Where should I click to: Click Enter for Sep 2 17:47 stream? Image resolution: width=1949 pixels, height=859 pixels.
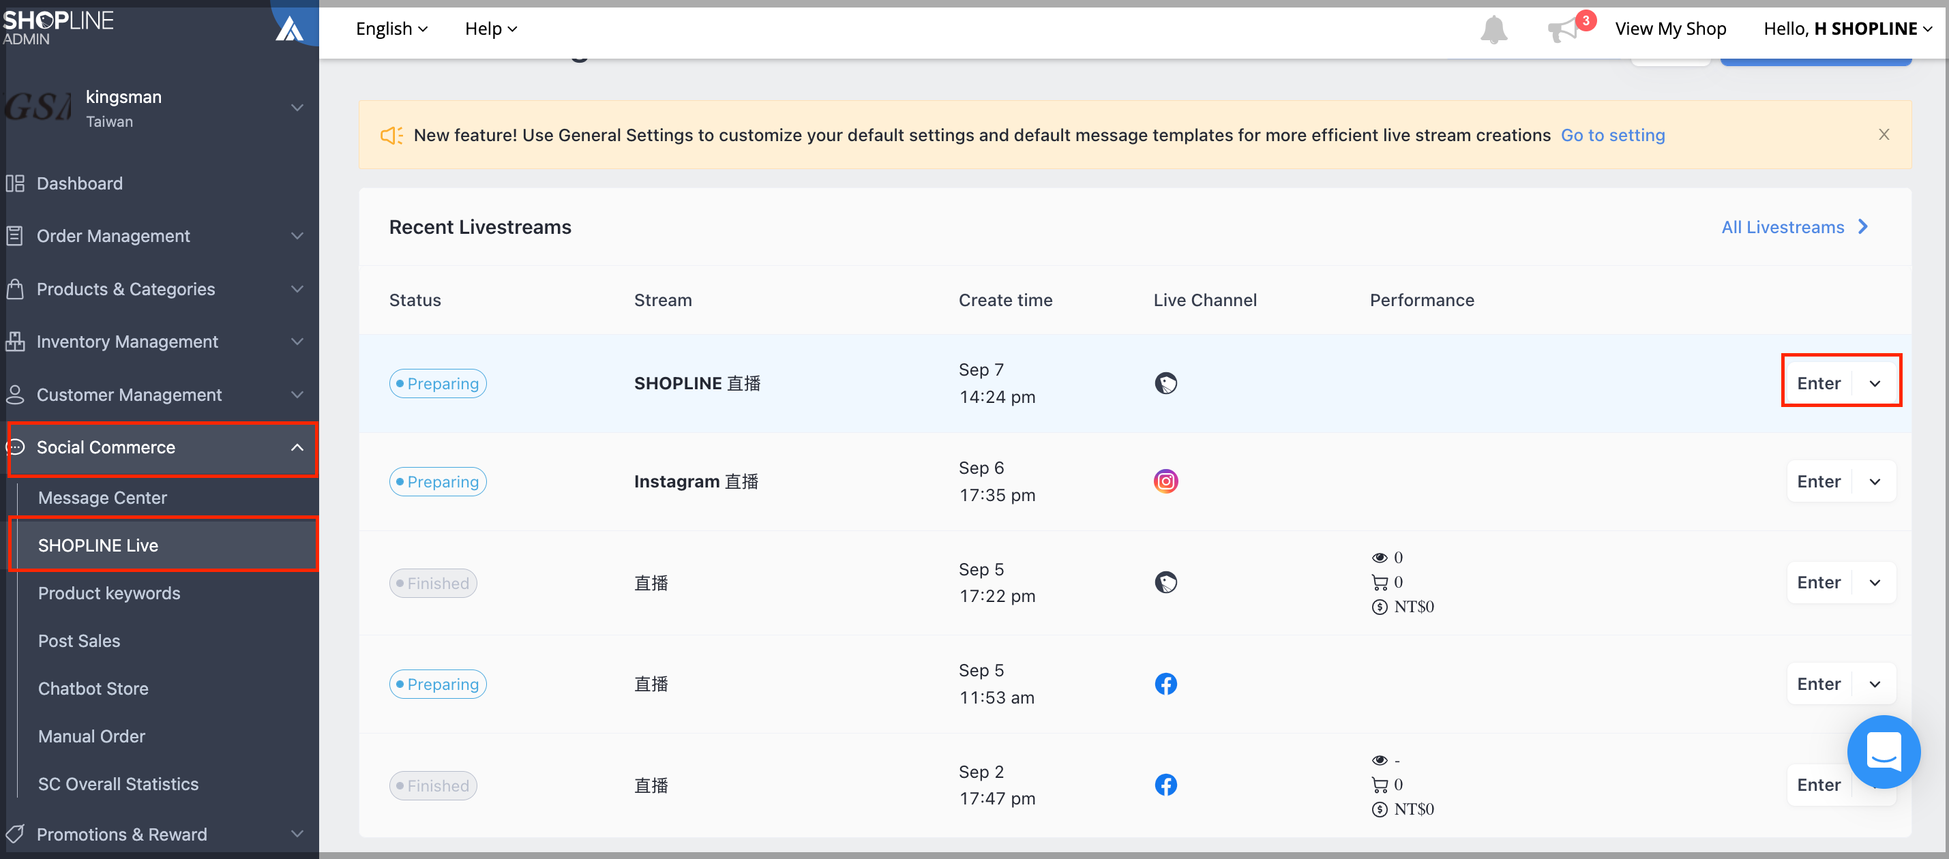(1818, 785)
